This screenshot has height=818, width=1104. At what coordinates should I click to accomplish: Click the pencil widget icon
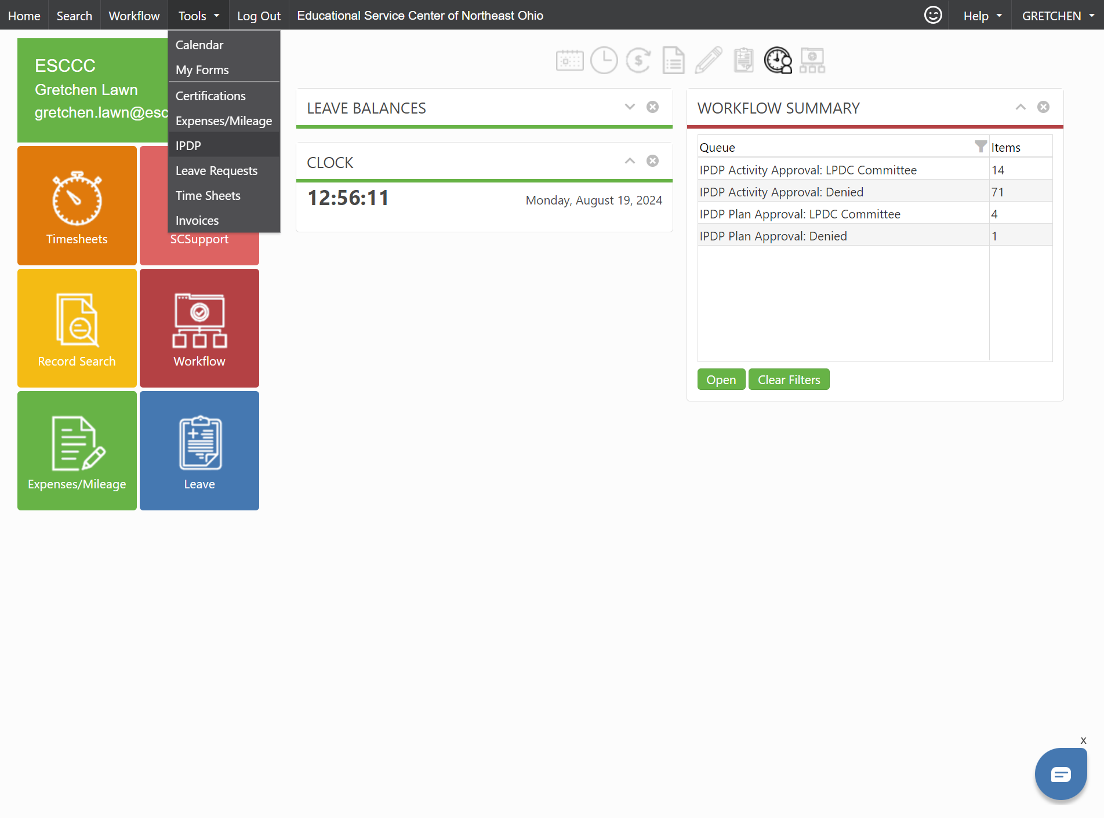(x=708, y=60)
